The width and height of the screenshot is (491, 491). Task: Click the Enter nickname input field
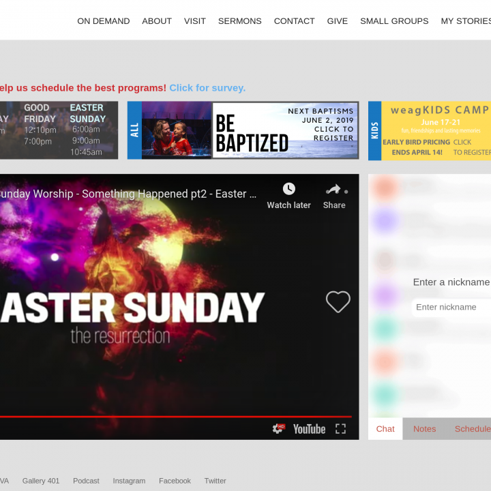pyautogui.click(x=451, y=308)
